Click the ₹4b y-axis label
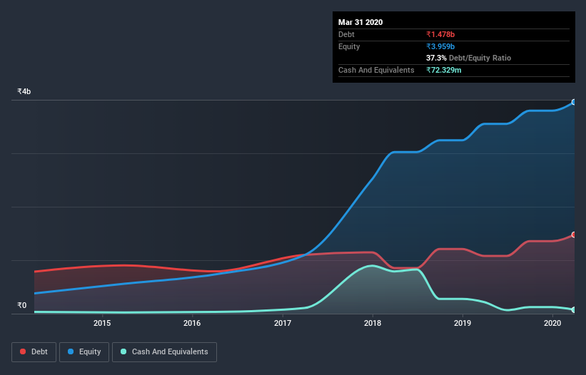586x375 pixels. pyautogui.click(x=24, y=91)
